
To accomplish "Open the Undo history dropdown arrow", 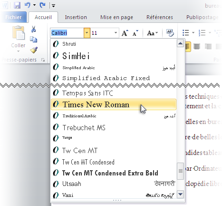I will (x=34, y=5).
